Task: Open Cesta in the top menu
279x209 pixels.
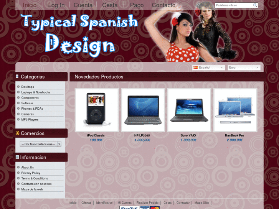Action: pyautogui.click(x=110, y=5)
